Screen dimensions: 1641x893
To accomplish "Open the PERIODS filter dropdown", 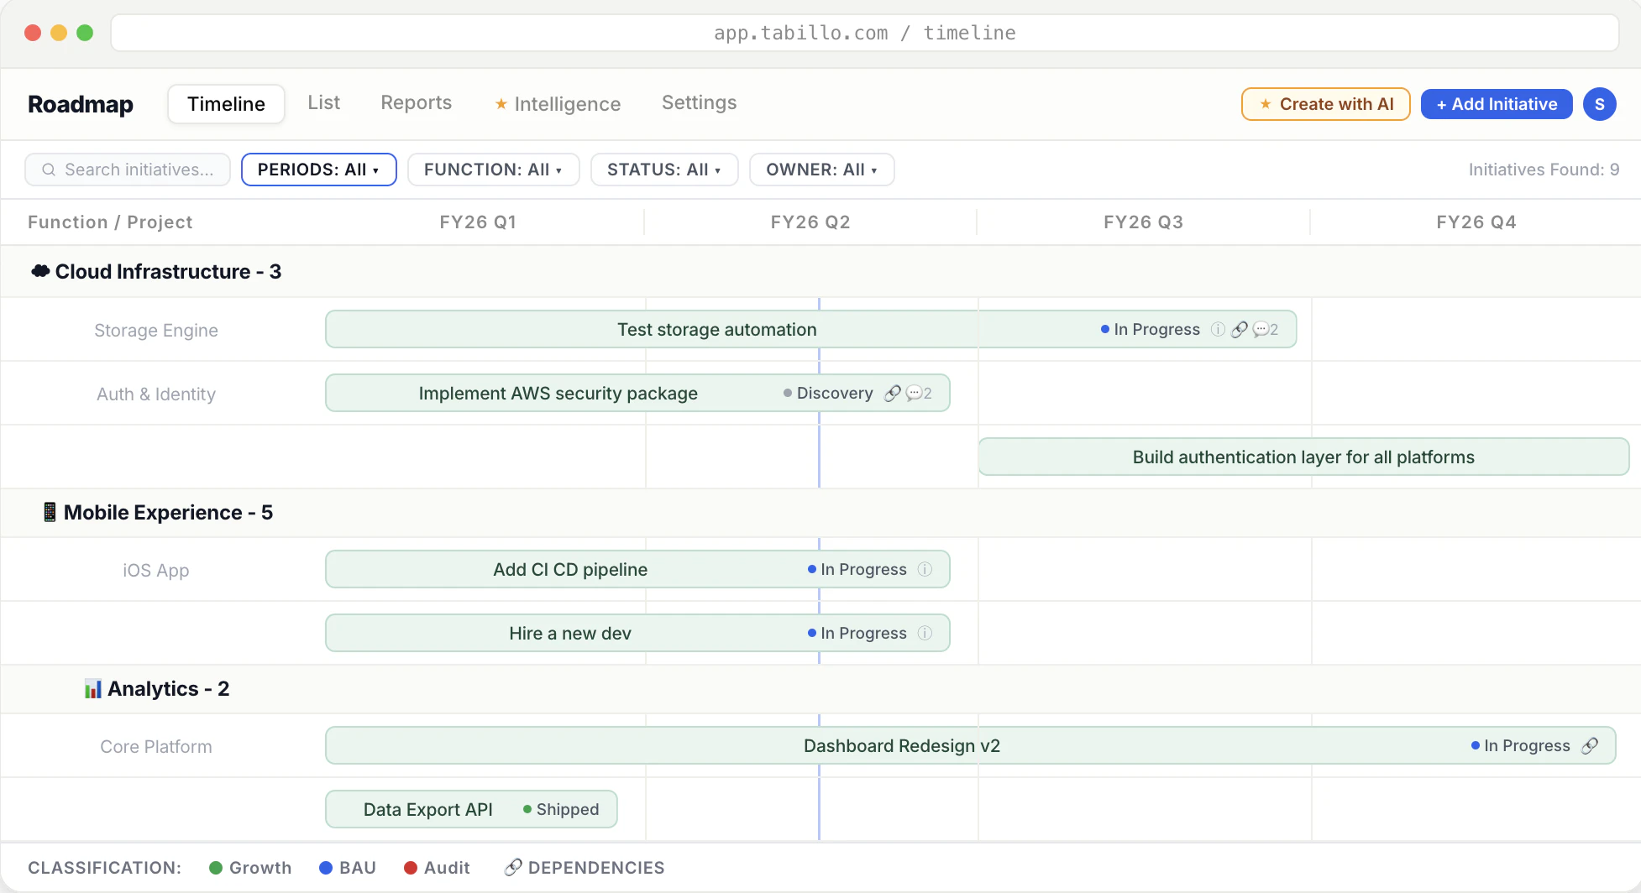I will (x=318, y=170).
